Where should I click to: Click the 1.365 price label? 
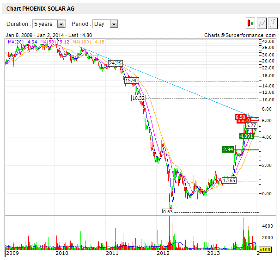point(229,180)
